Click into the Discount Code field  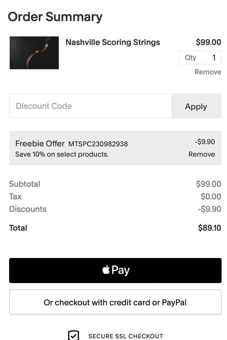coord(90,106)
